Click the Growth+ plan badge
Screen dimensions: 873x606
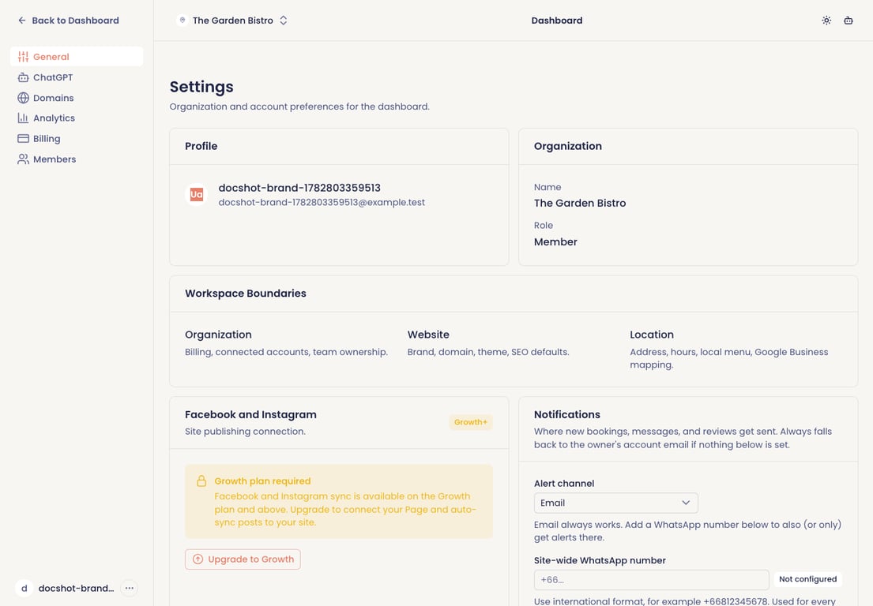click(470, 422)
